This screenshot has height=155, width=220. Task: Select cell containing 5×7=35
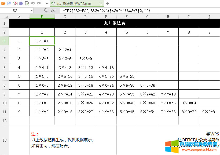[x=127, y=94]
